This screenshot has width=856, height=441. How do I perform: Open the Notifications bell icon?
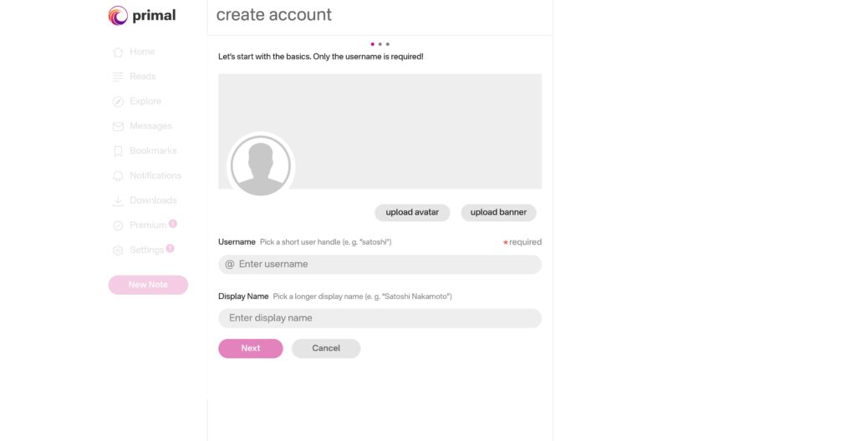click(118, 176)
